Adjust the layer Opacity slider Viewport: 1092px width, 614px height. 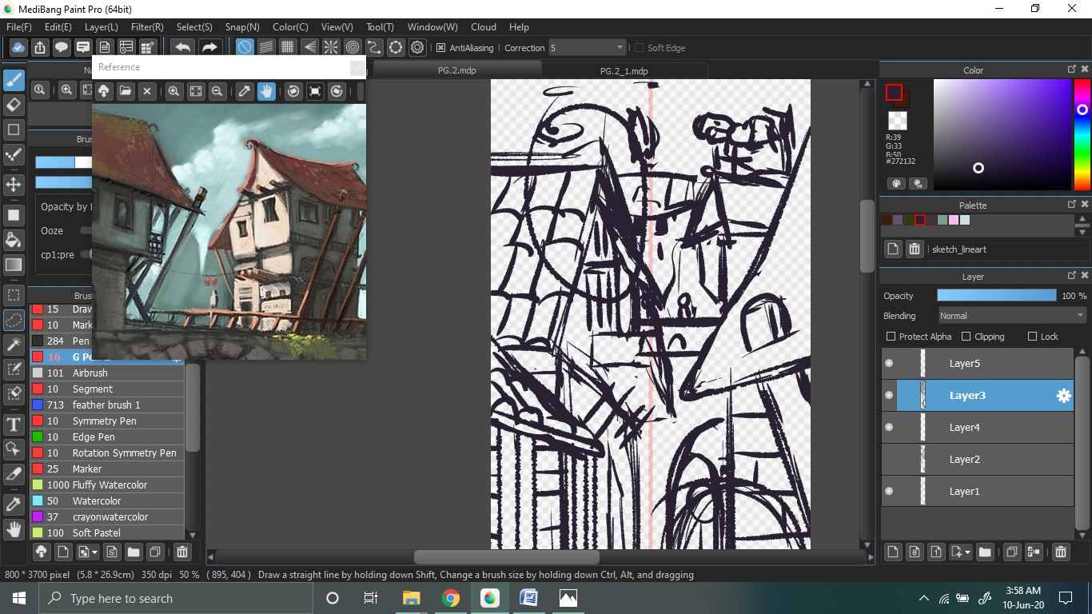pos(996,296)
